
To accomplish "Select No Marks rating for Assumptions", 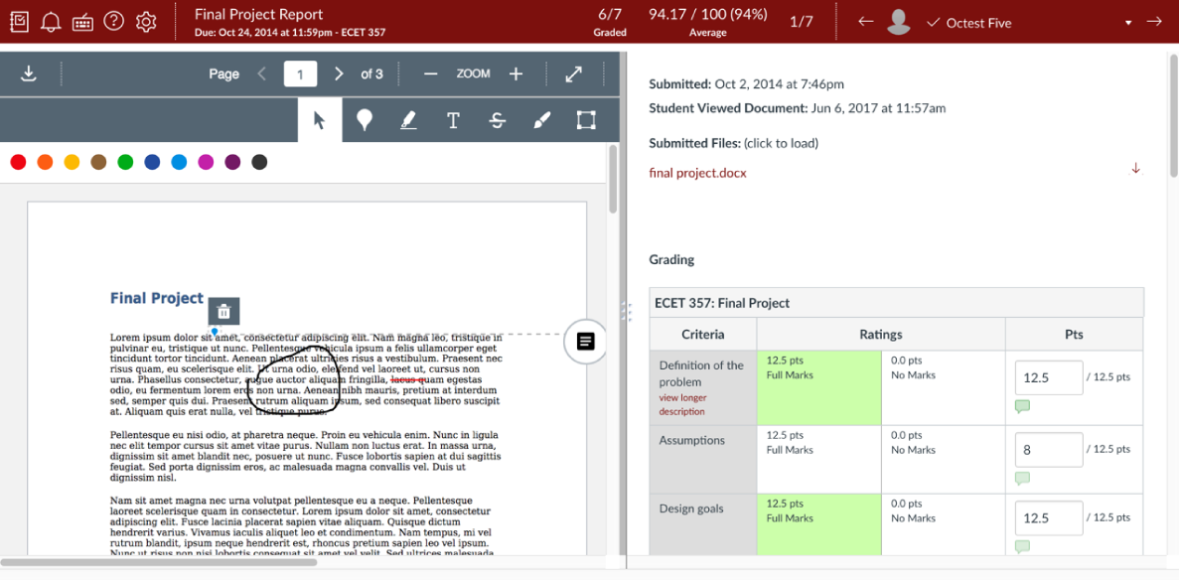I will coord(943,459).
